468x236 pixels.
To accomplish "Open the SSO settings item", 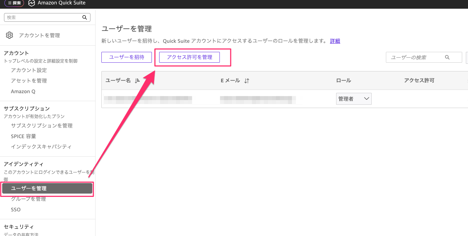I will point(16,210).
